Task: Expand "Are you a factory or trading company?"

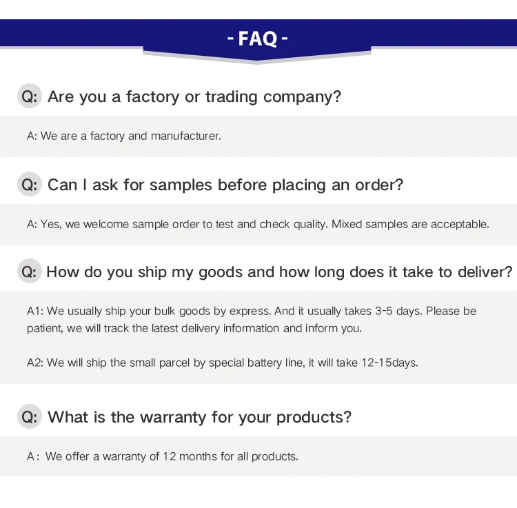Action: pos(194,96)
